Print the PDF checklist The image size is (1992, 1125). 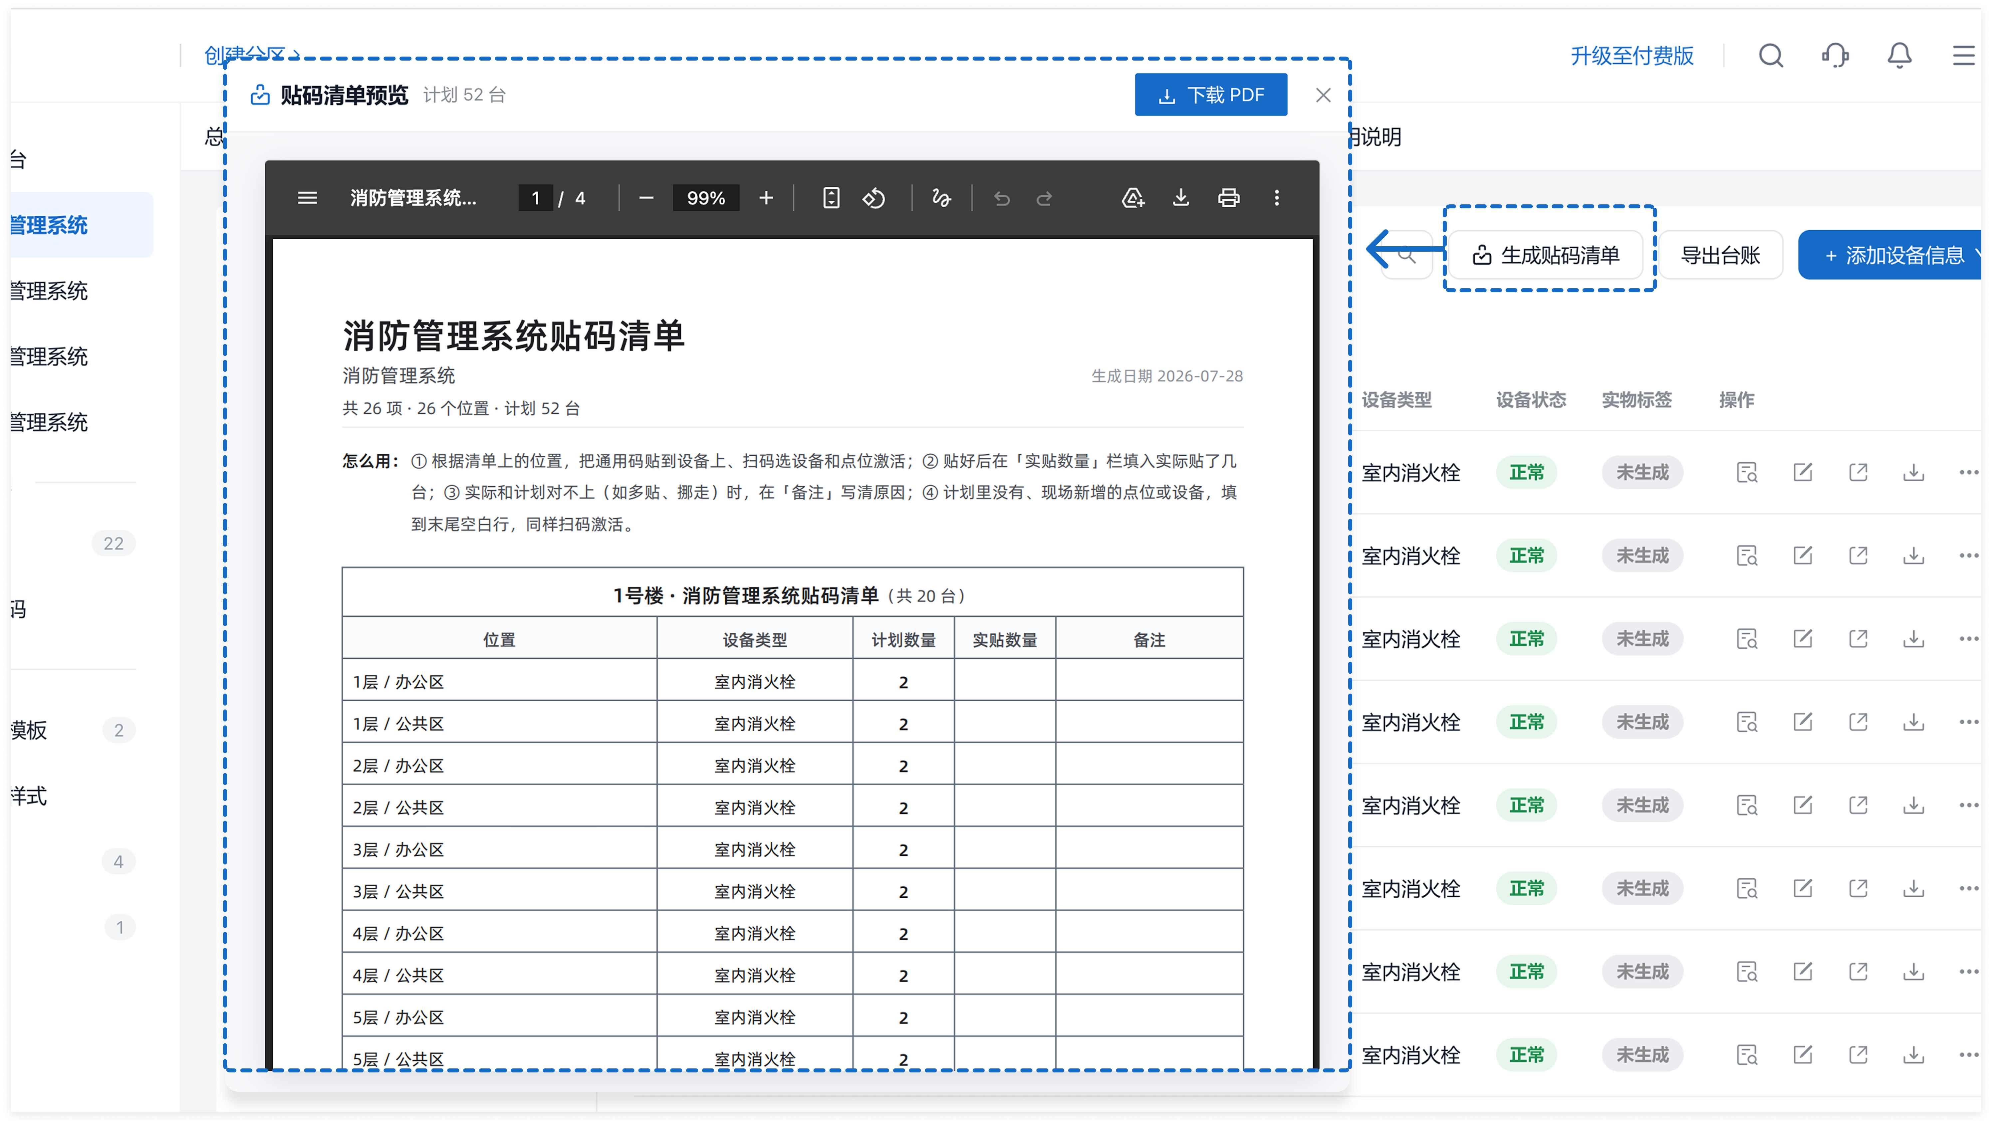click(x=1228, y=198)
